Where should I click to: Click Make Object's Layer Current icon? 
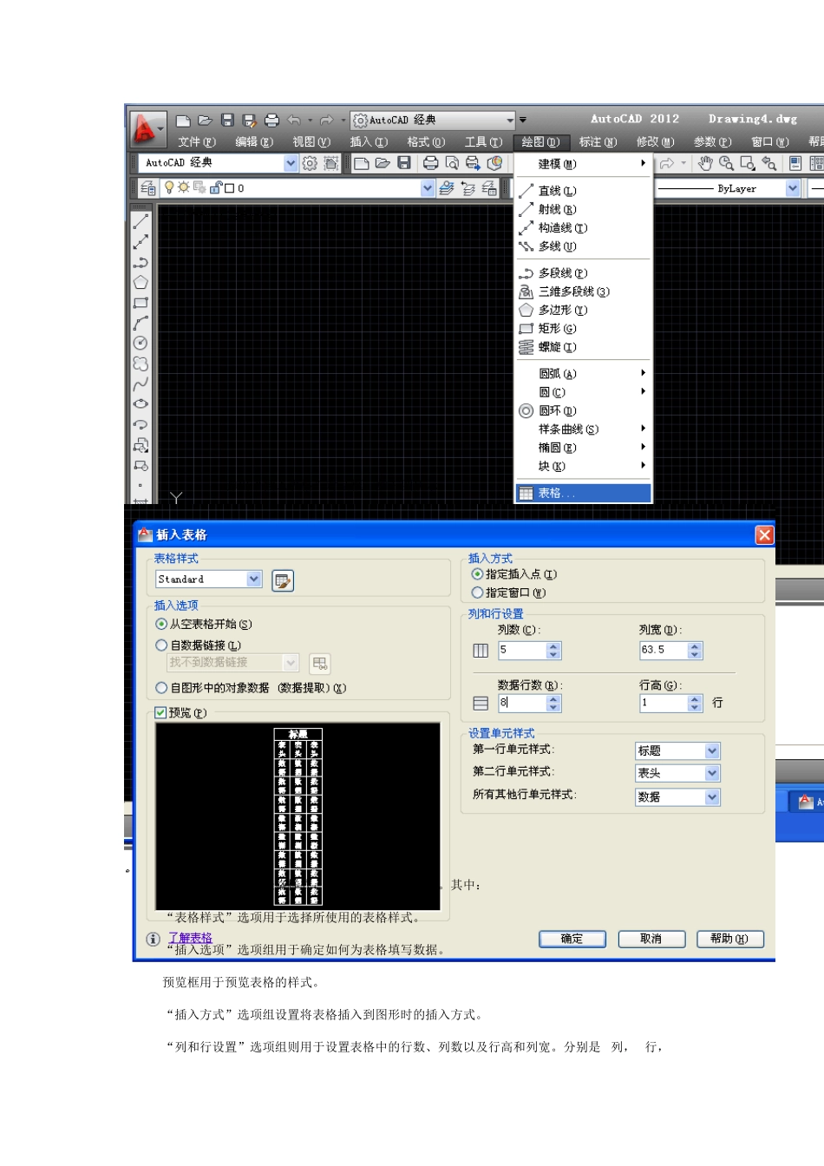tap(447, 187)
